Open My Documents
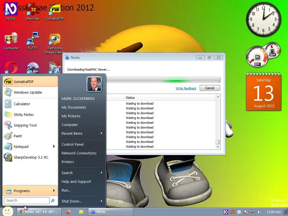288x216 pixels. point(74,107)
